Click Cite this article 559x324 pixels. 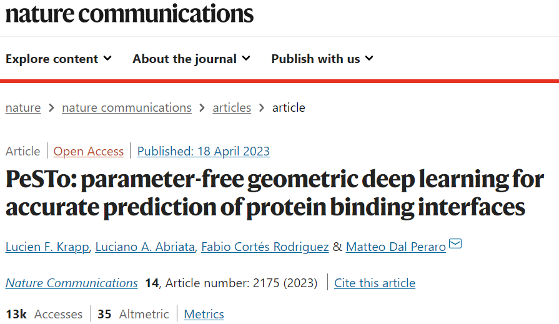click(375, 283)
